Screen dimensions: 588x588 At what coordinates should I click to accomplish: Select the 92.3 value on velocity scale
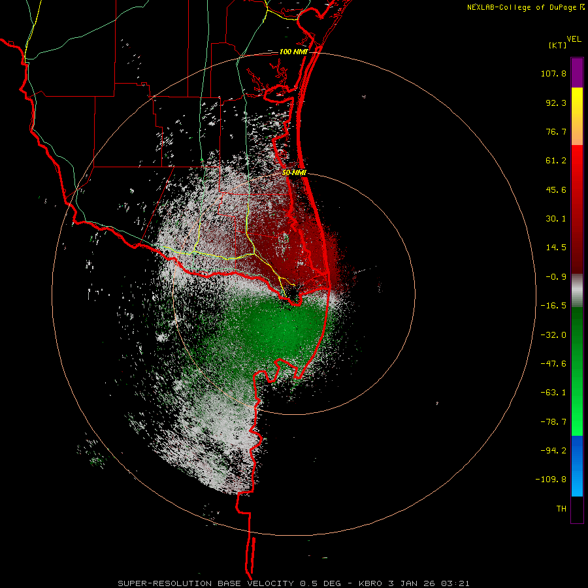point(556,103)
